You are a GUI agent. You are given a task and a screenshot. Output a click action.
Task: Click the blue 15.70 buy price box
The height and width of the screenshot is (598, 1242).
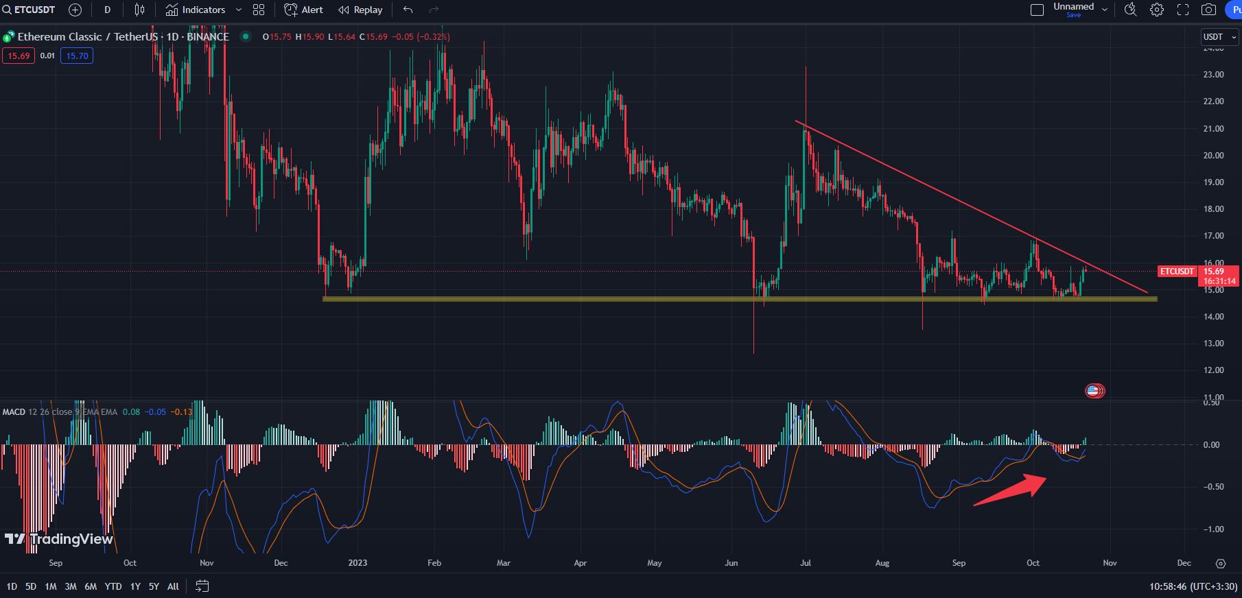pos(77,56)
